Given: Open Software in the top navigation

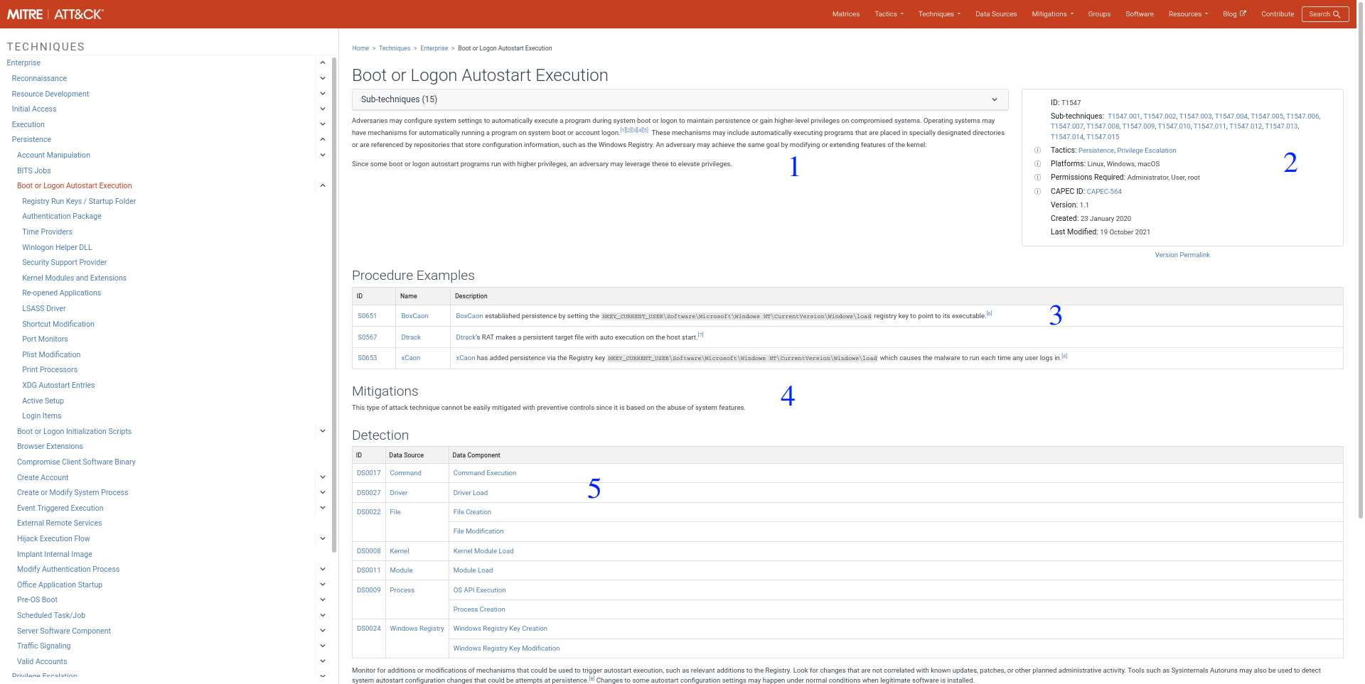Looking at the screenshot, I should coord(1140,14).
